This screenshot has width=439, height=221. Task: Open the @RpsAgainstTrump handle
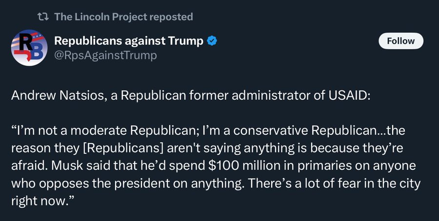105,55
